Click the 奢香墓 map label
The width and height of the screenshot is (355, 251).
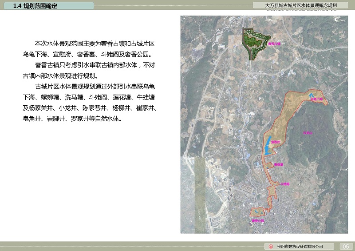pyautogui.click(x=279, y=164)
